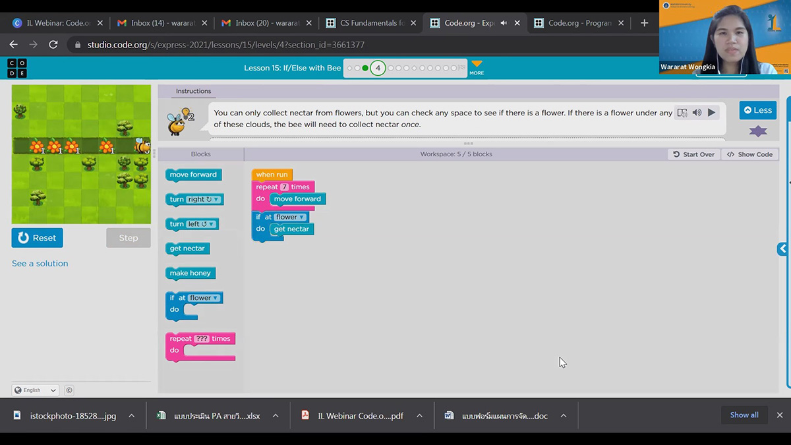Open the See a solution link
The image size is (791, 445).
(40, 264)
